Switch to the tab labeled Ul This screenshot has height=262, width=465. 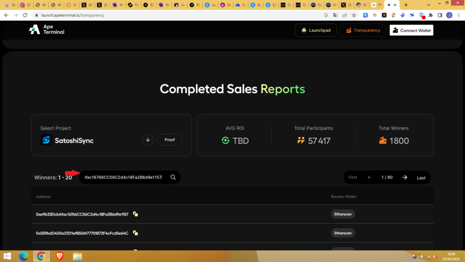[72, 5]
